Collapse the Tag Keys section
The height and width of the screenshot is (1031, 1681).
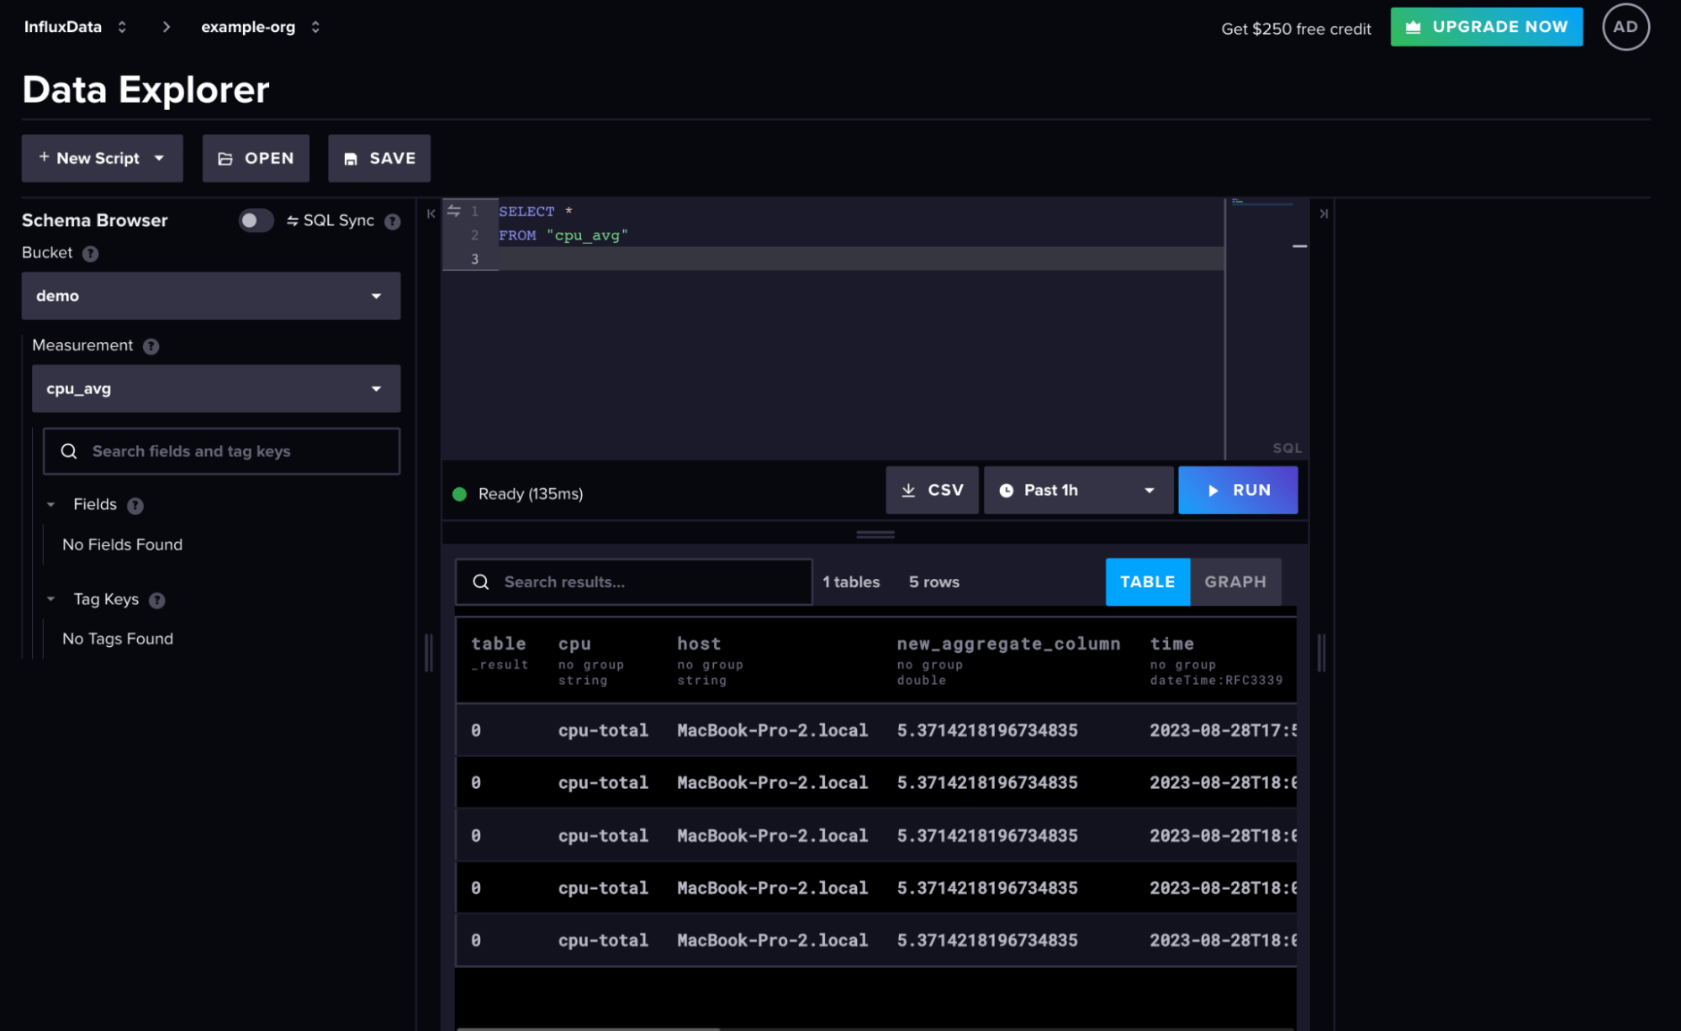pos(51,599)
